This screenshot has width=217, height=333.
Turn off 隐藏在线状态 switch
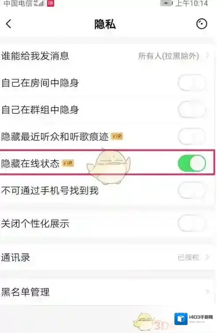point(192,163)
